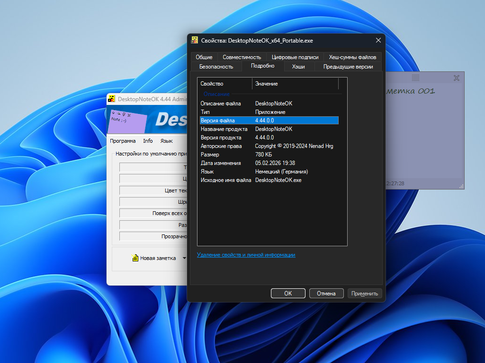Viewport: 485px width, 363px height.
Task: Select the Исходное имя файла row
Action: pos(269,180)
